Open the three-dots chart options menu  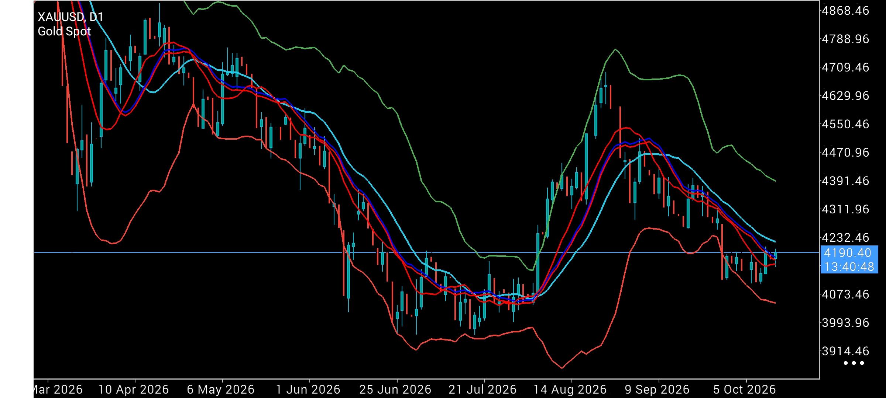(x=854, y=363)
